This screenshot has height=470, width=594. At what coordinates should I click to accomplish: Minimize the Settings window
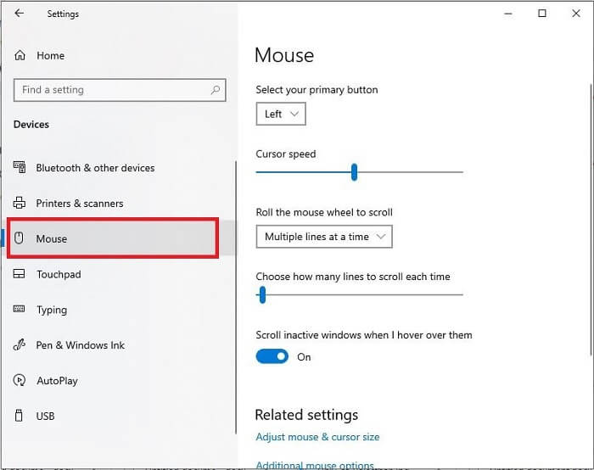pos(508,14)
